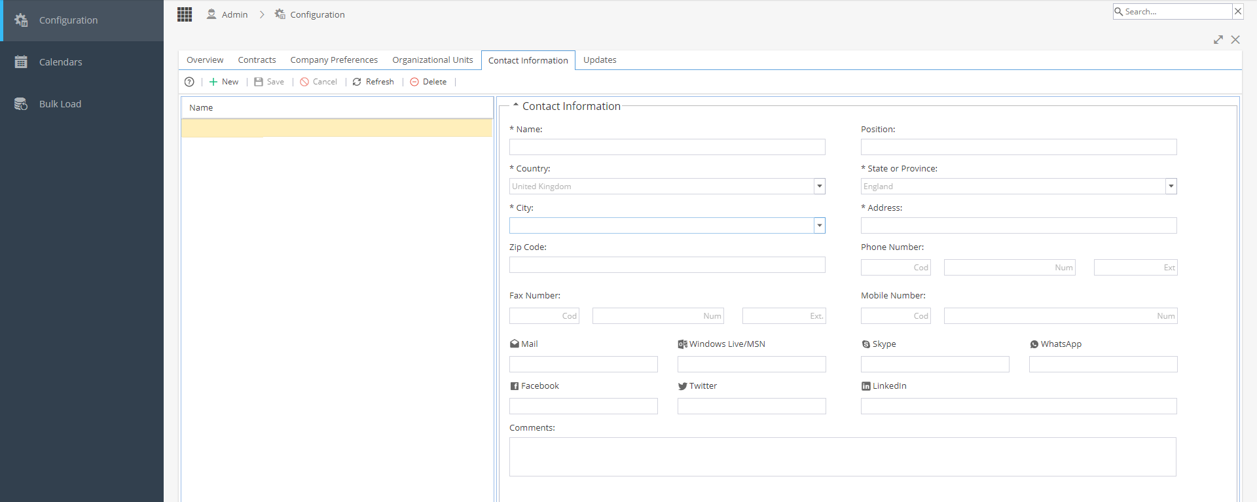Open Bulk Load in the sidebar
Screen dimensions: 1257x502
(x=60, y=104)
